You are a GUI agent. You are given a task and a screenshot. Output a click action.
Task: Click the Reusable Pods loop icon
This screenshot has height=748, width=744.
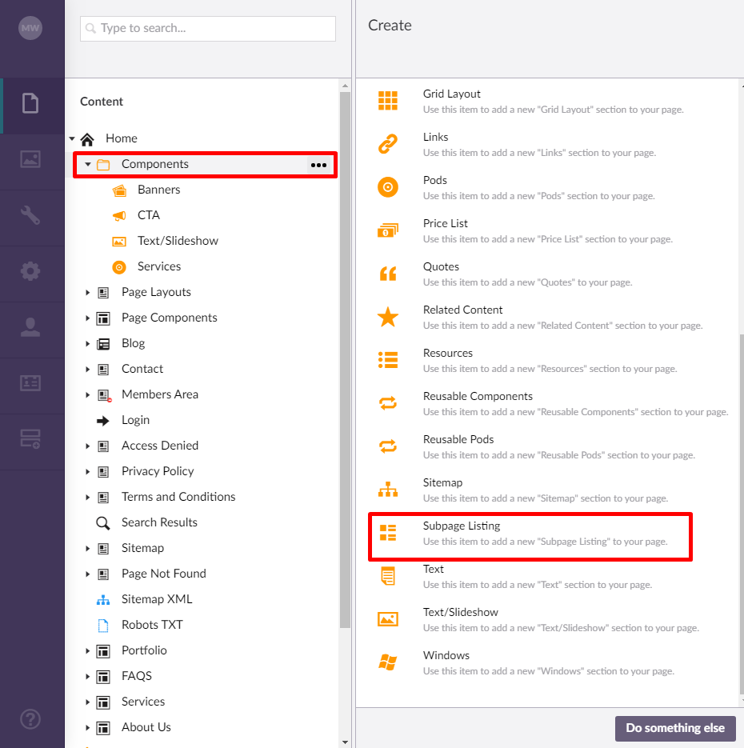click(x=388, y=446)
